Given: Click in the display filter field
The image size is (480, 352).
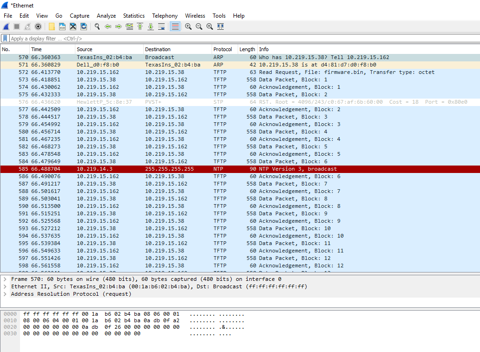Looking at the screenshot, I should click(244, 39).
